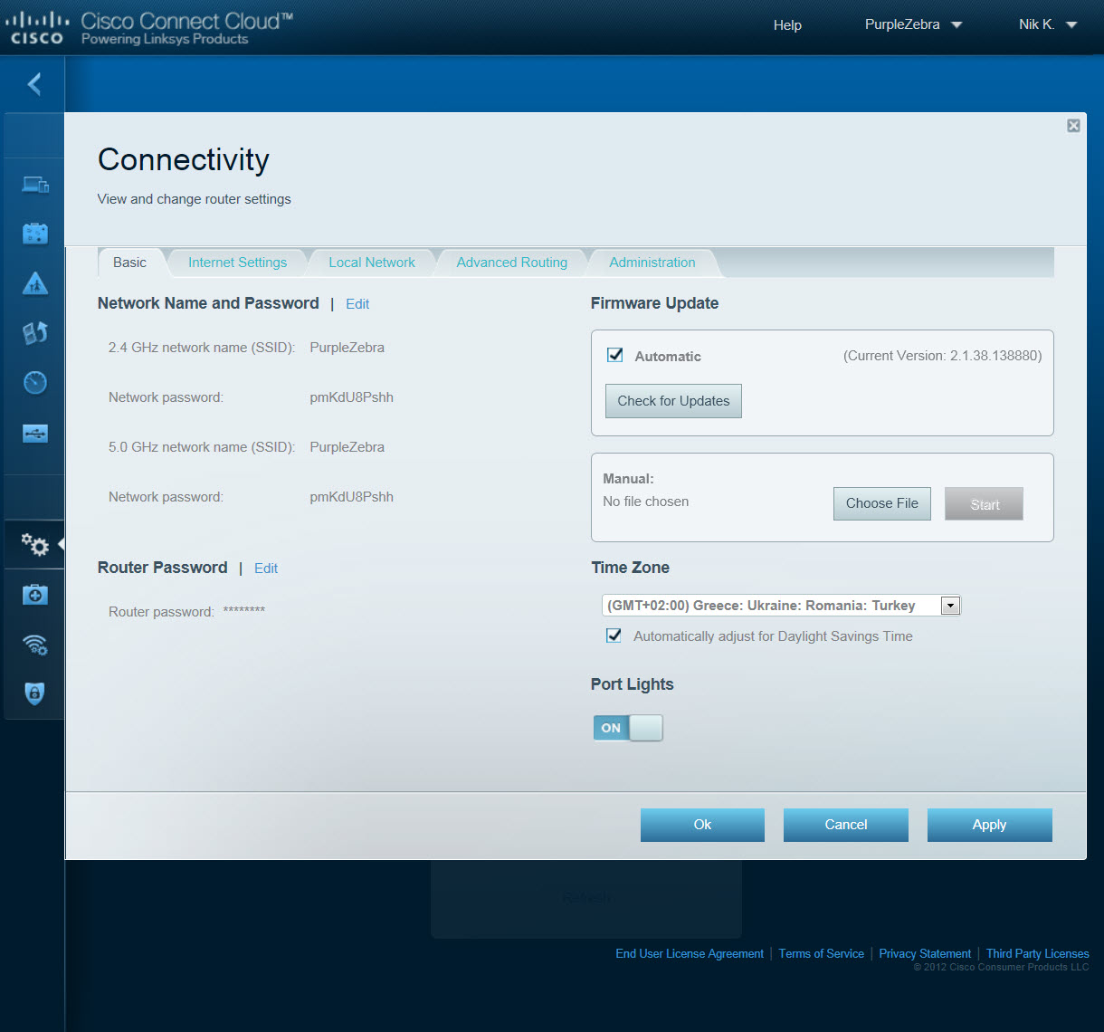Screen dimensions: 1104x1032
Task: Switch to the Internet Settings tab
Action: (237, 263)
